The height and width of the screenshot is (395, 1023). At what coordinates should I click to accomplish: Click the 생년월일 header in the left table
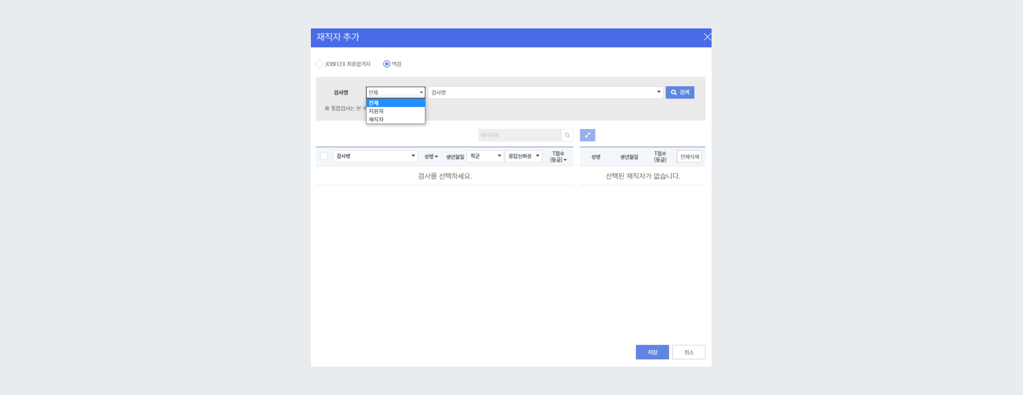click(455, 157)
